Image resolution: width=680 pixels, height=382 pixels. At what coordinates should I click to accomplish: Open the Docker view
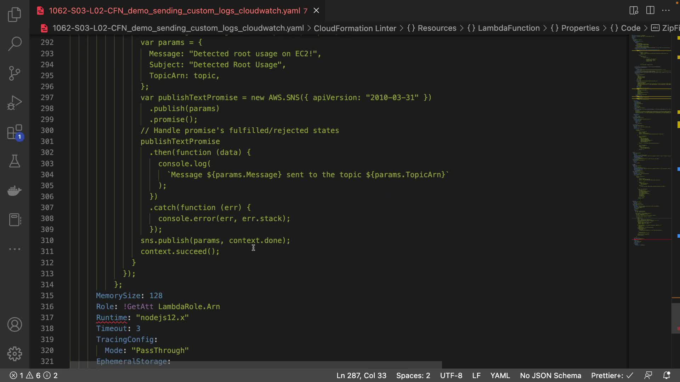pyautogui.click(x=15, y=191)
